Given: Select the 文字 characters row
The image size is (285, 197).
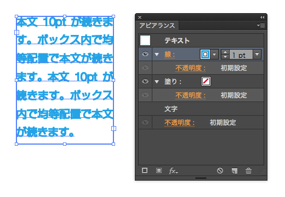Looking at the screenshot, I should pyautogui.click(x=201, y=109).
